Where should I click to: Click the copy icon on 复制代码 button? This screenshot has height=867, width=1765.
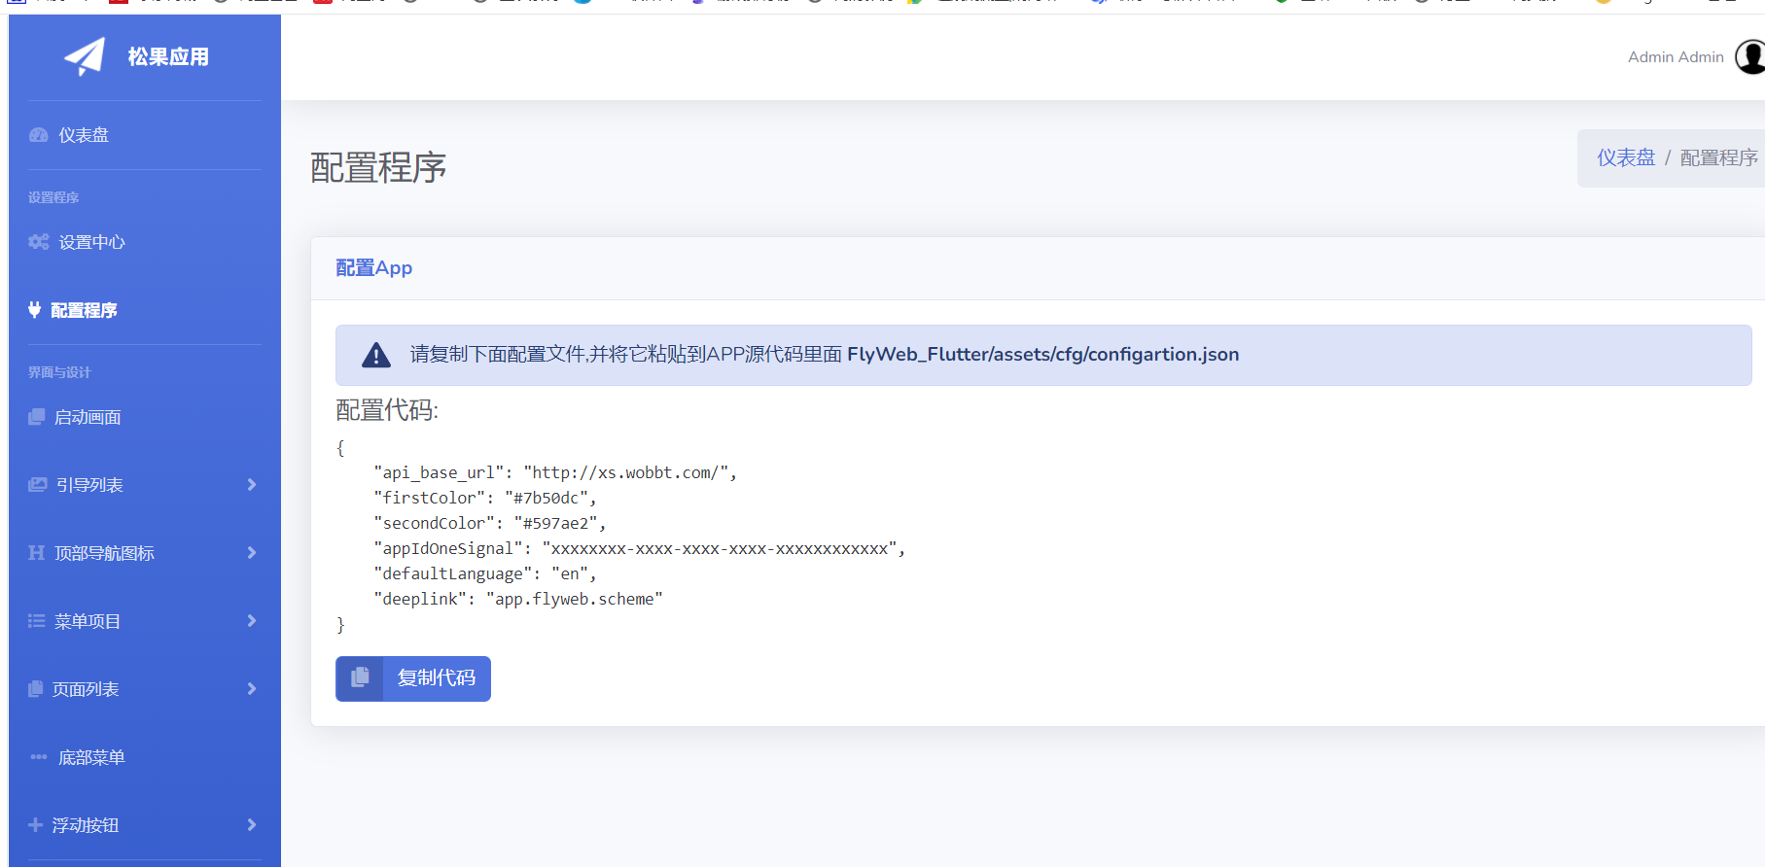click(x=360, y=677)
